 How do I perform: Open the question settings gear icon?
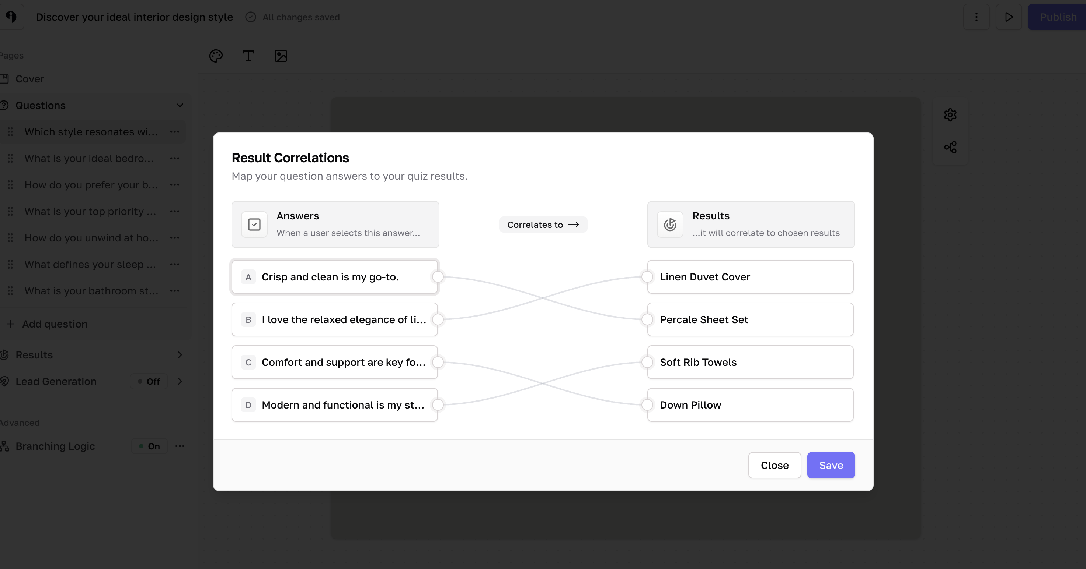point(950,114)
